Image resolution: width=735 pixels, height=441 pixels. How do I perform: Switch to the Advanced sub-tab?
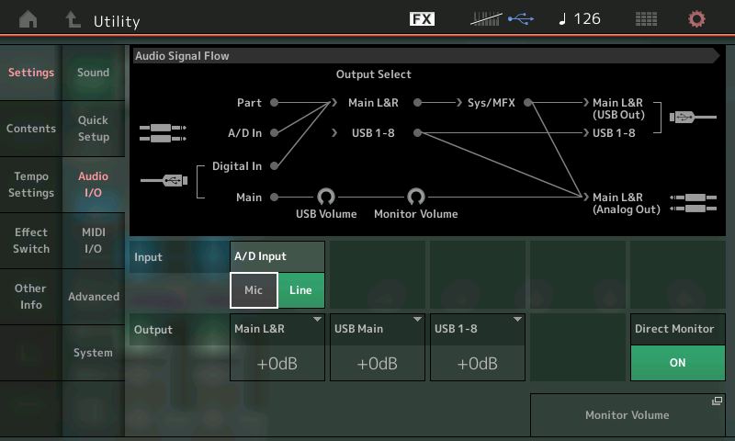94,297
